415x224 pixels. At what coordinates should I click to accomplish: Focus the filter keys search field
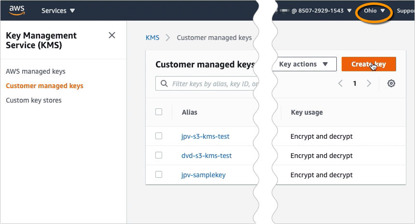pyautogui.click(x=212, y=84)
